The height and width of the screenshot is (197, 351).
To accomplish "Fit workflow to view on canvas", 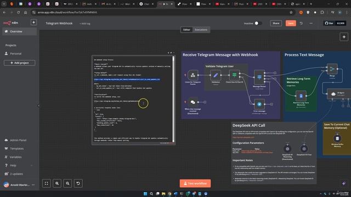I will click(x=46, y=183).
